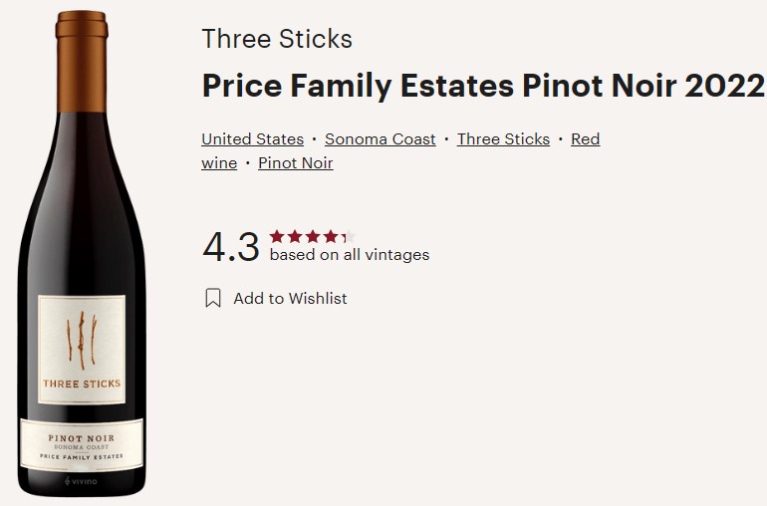Image resolution: width=767 pixels, height=506 pixels.
Task: Click the three sticks logo on the bottle label
Action: click(84, 341)
